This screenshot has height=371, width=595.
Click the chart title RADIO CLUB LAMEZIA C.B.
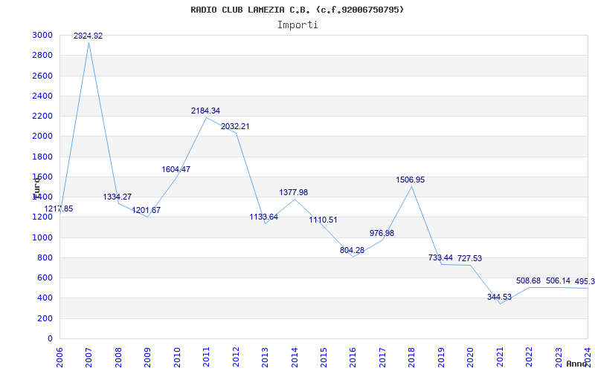pyautogui.click(x=297, y=10)
